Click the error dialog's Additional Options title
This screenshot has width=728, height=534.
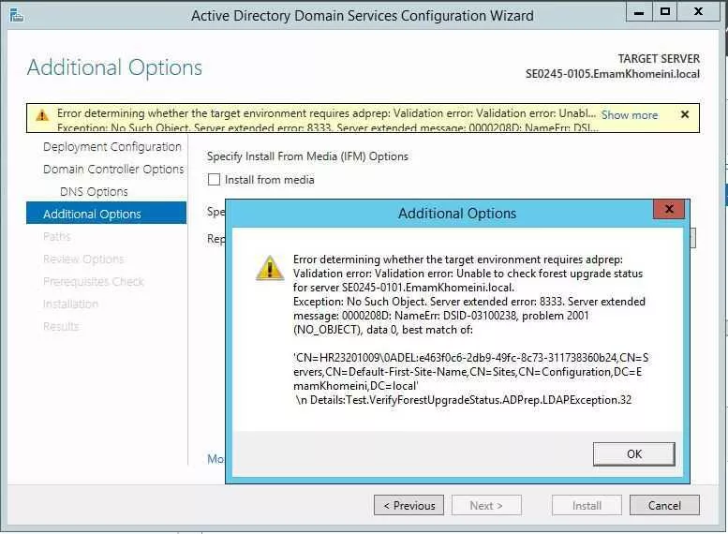(457, 214)
